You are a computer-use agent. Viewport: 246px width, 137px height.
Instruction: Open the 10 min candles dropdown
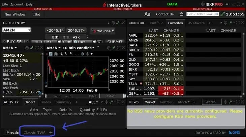tap(79, 48)
